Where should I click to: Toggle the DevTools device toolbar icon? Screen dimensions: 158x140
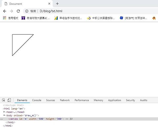click(9, 100)
